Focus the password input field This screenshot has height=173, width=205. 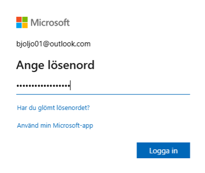(x=103, y=86)
